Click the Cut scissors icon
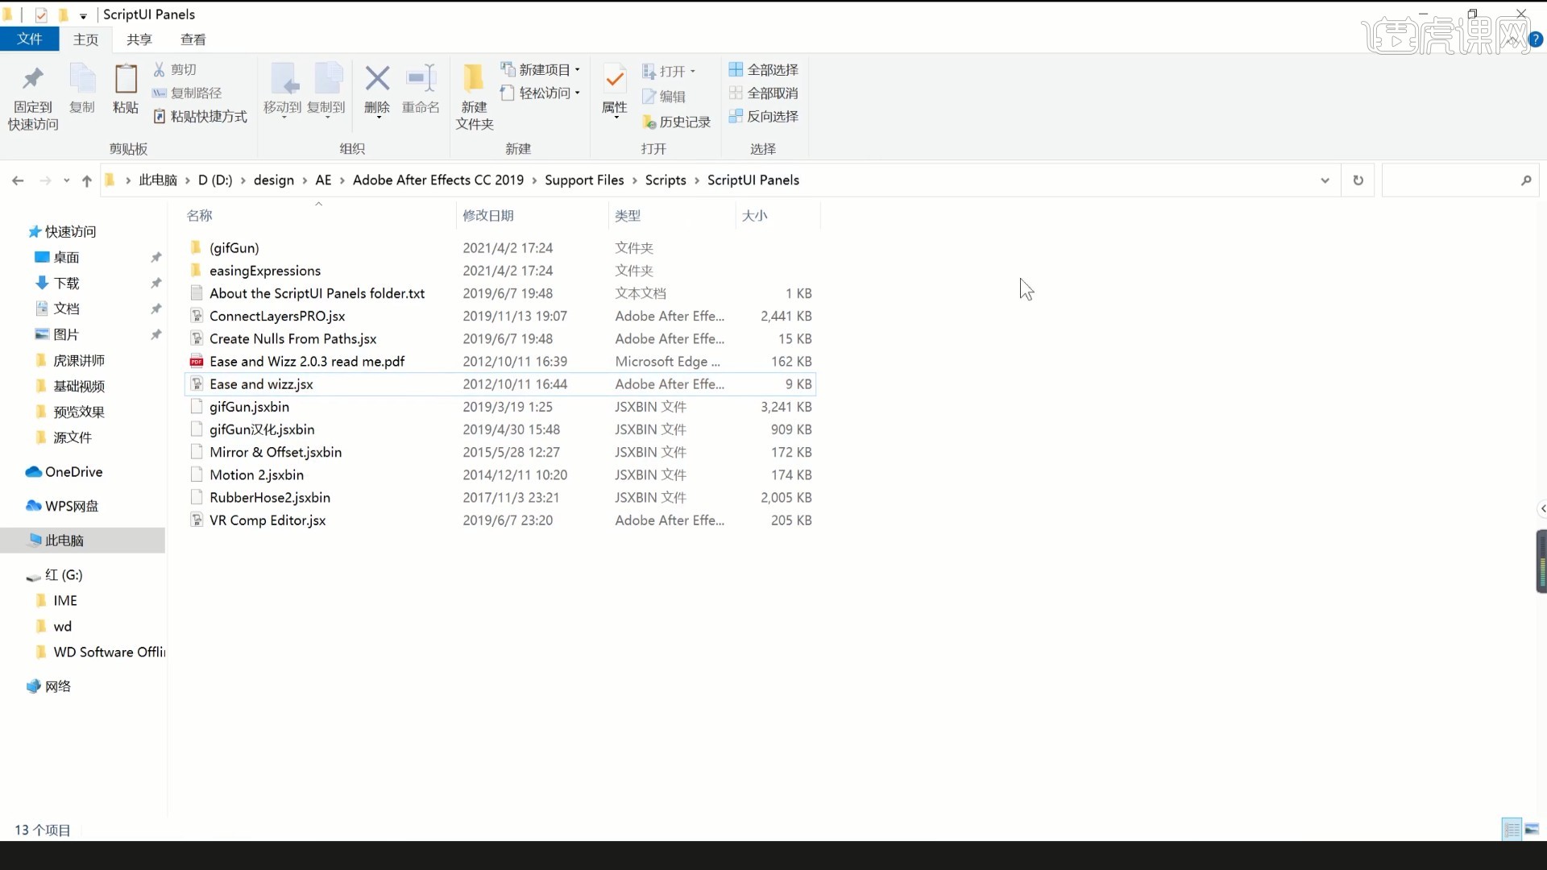Screen dimensions: 1547x870 click(160, 69)
